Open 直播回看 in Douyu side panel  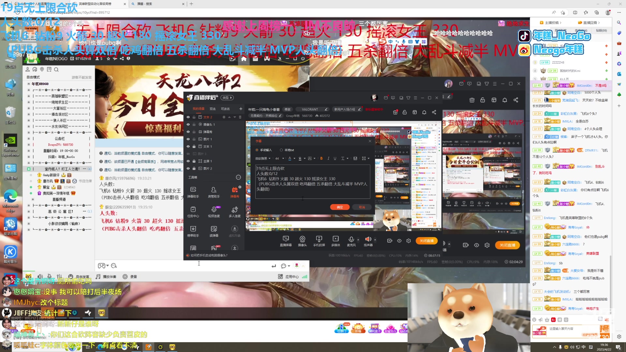[589, 23]
